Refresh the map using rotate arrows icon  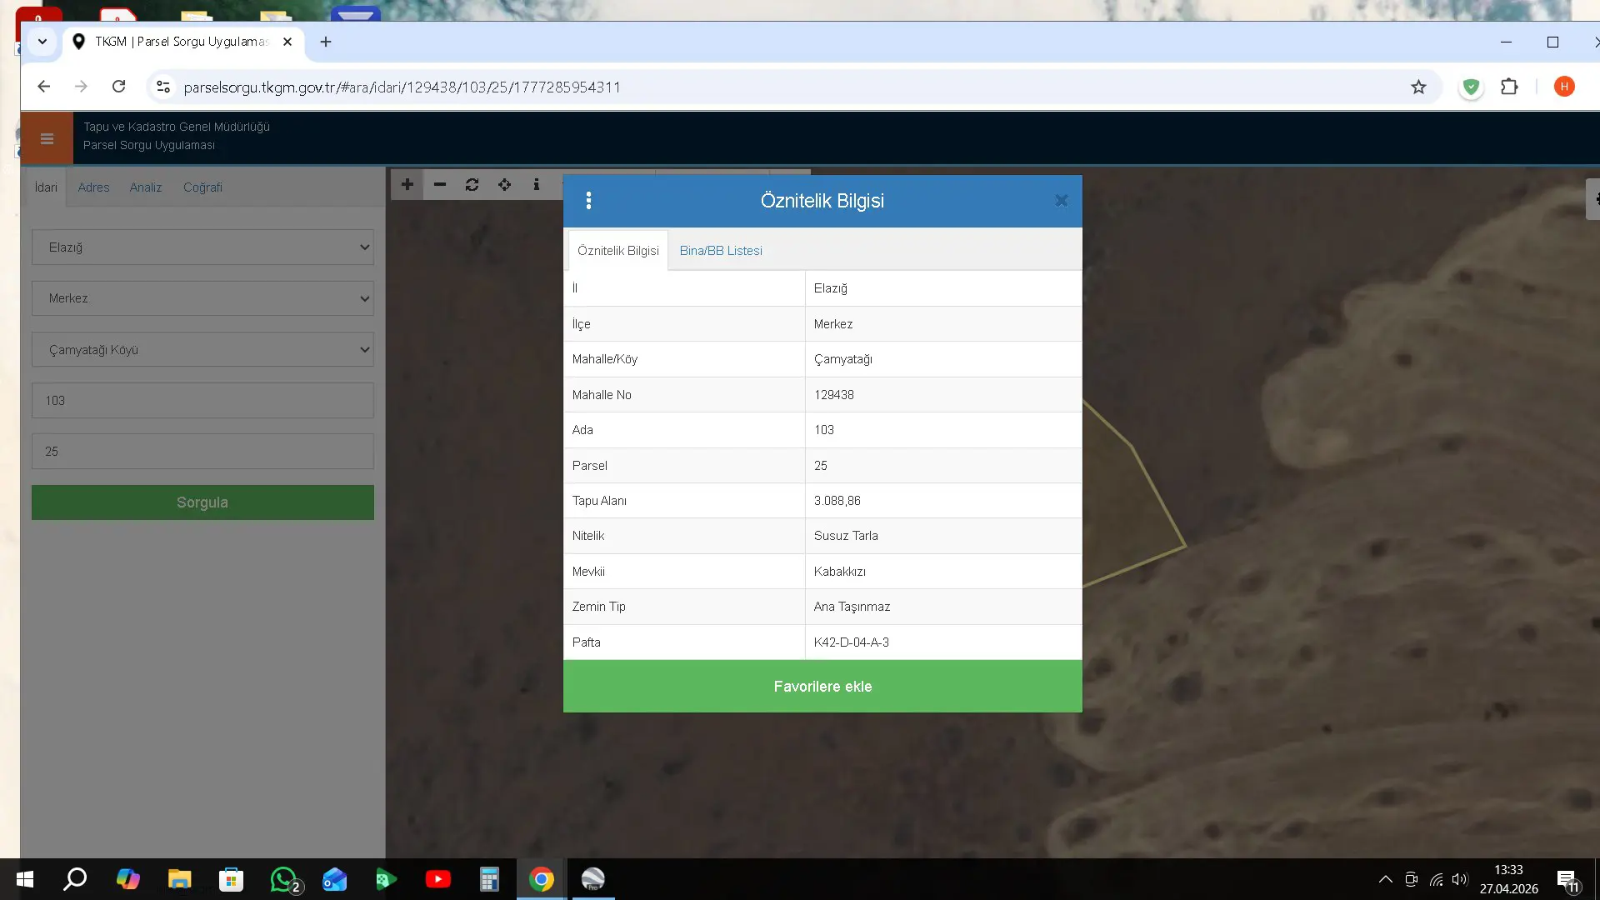point(472,184)
